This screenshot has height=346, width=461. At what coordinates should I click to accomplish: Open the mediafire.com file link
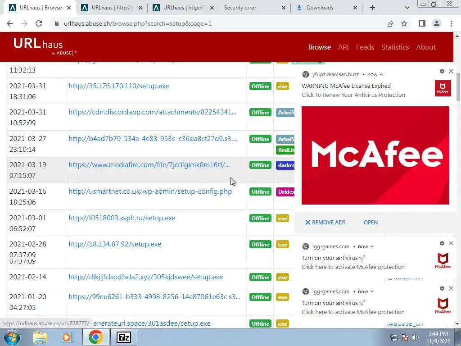coord(149,165)
